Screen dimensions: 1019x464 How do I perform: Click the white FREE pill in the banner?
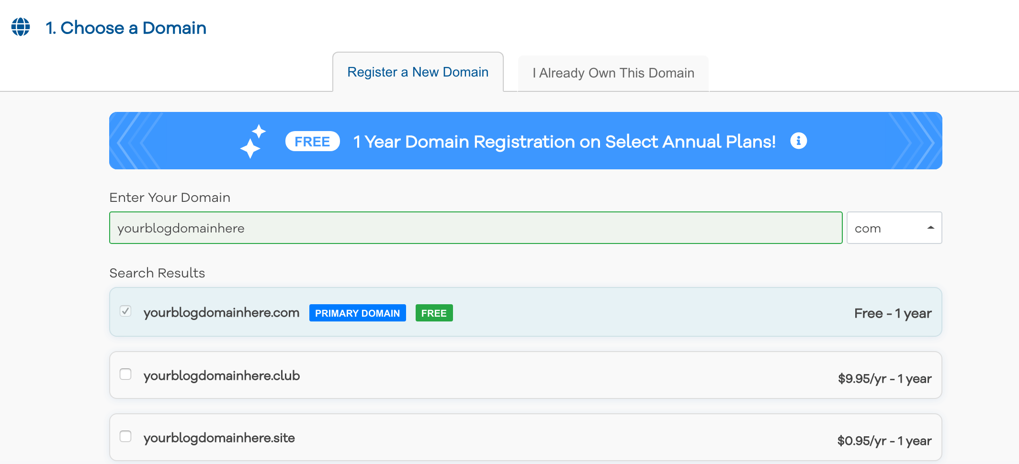312,141
